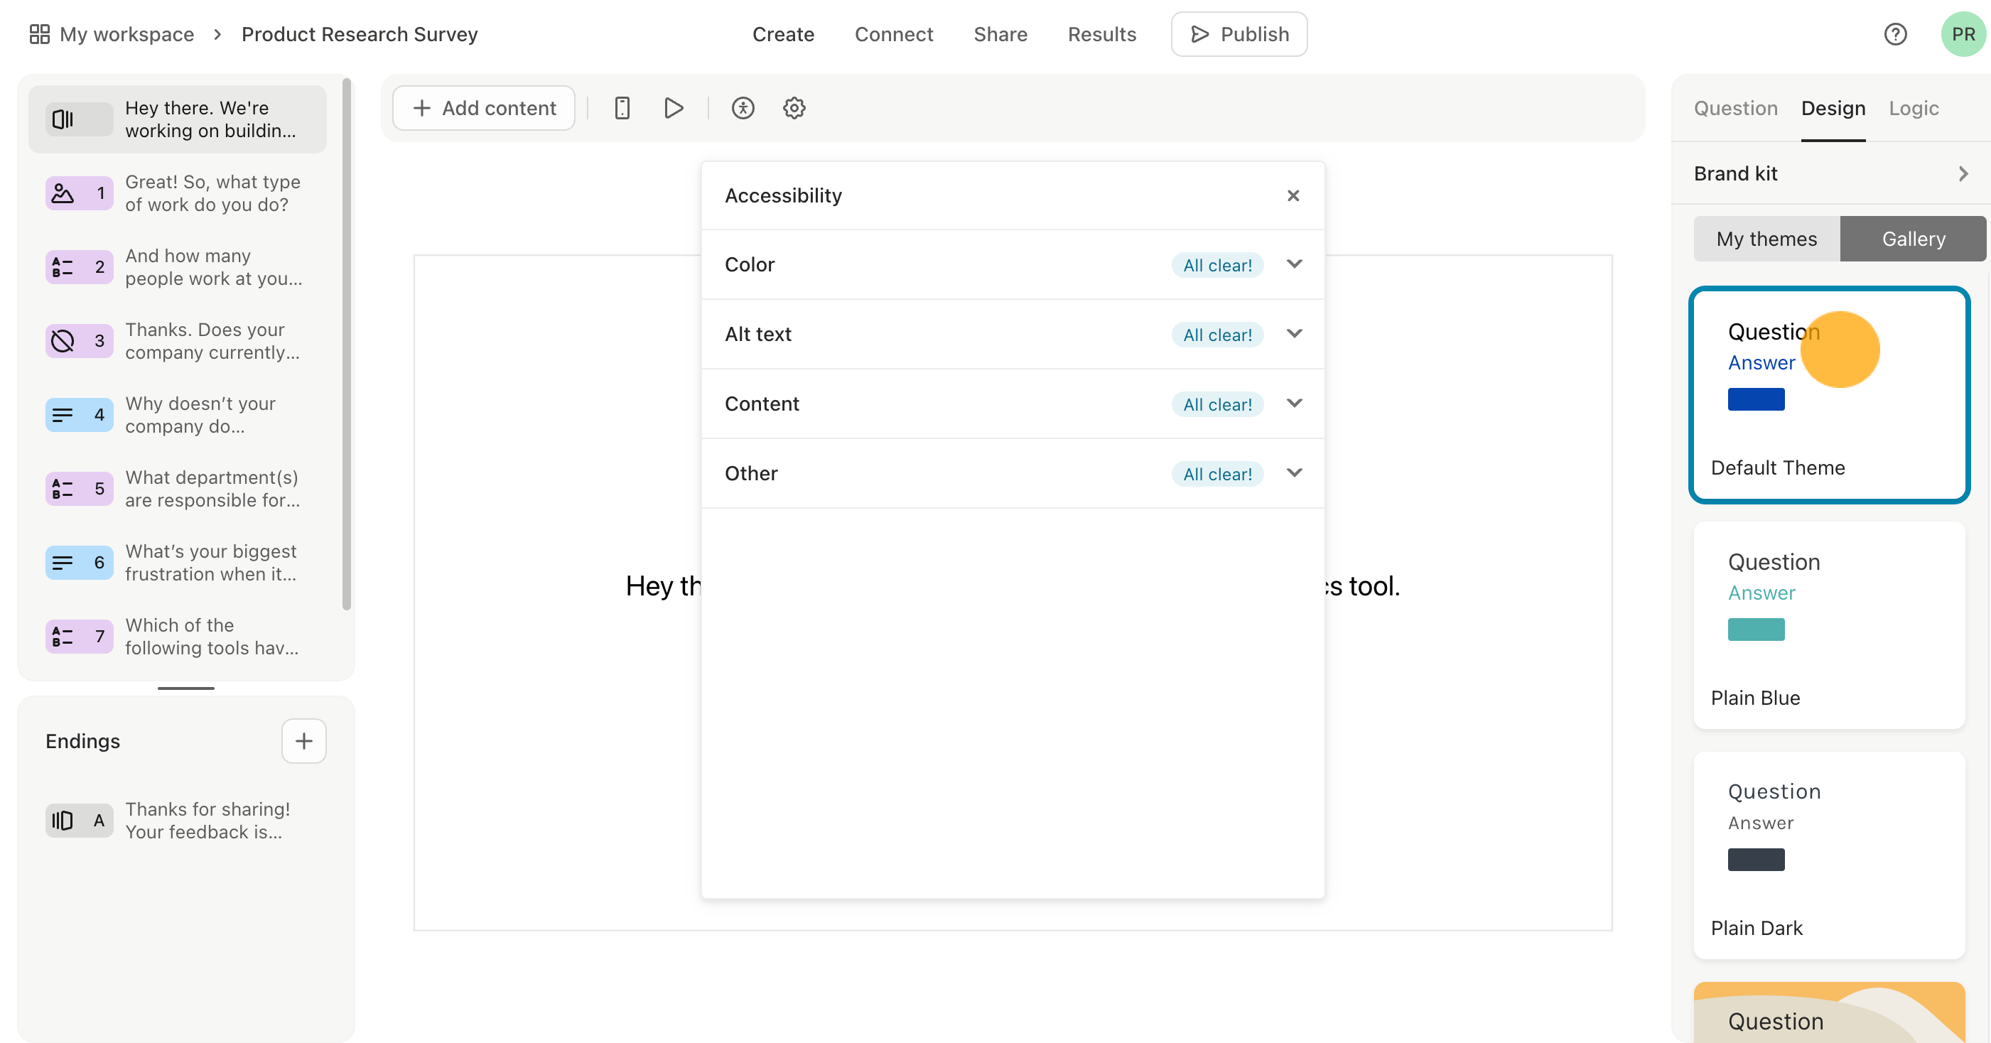The image size is (1991, 1043).
Task: Select the Default Theme card
Action: (x=1829, y=395)
